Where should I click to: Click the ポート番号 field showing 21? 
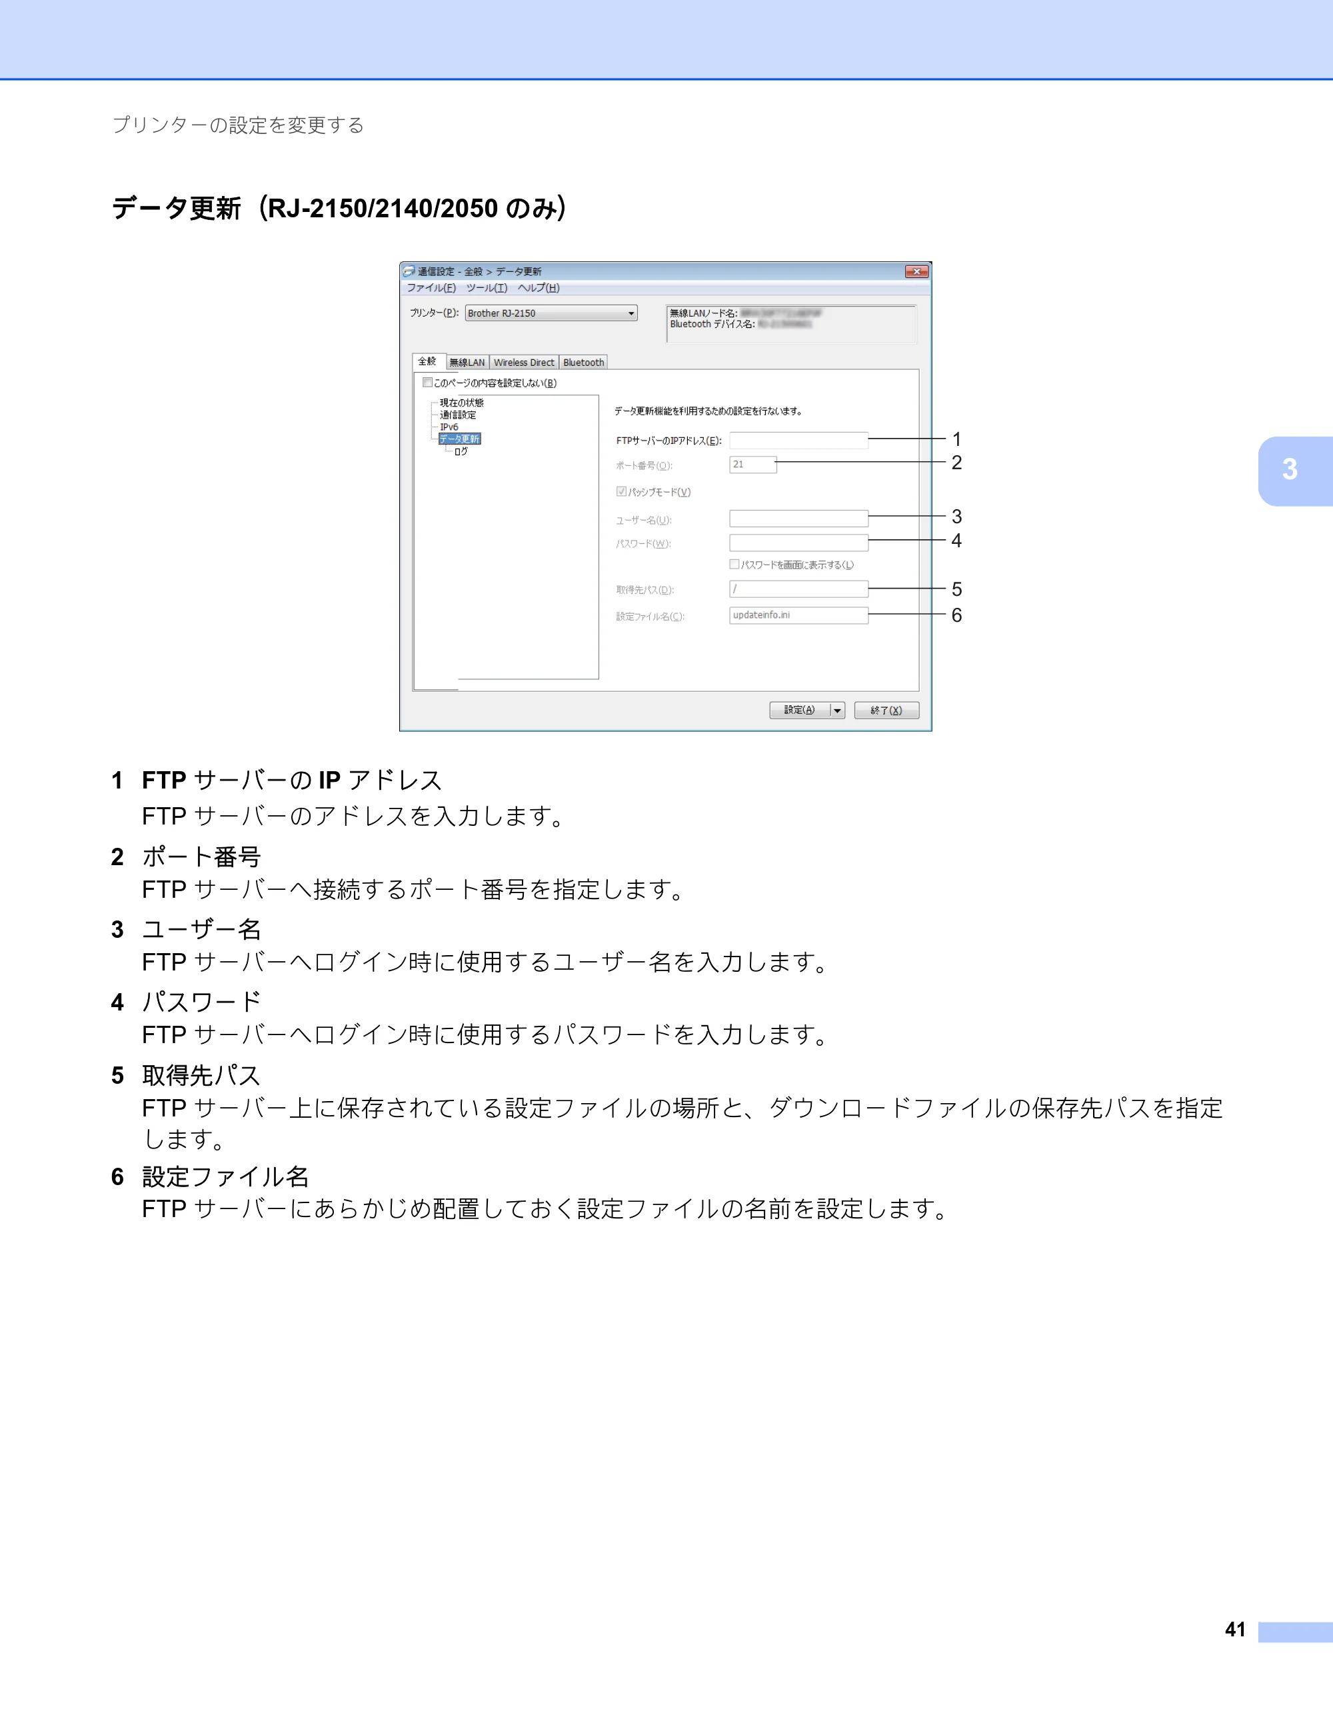pyautogui.click(x=752, y=464)
